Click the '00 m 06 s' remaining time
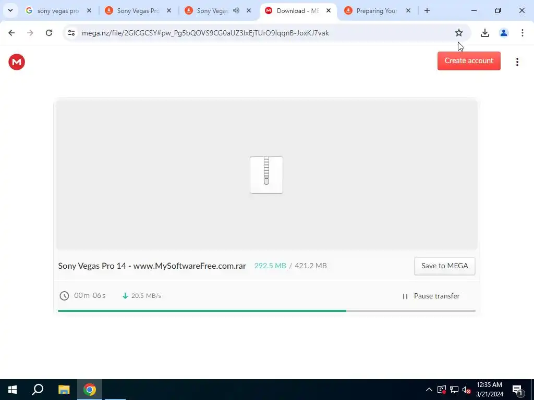The height and width of the screenshot is (400, 534). (90, 296)
